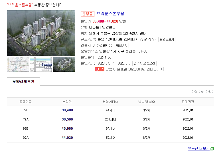
Task: Click the red price range 36,400~44,020
Action: tap(106, 21)
